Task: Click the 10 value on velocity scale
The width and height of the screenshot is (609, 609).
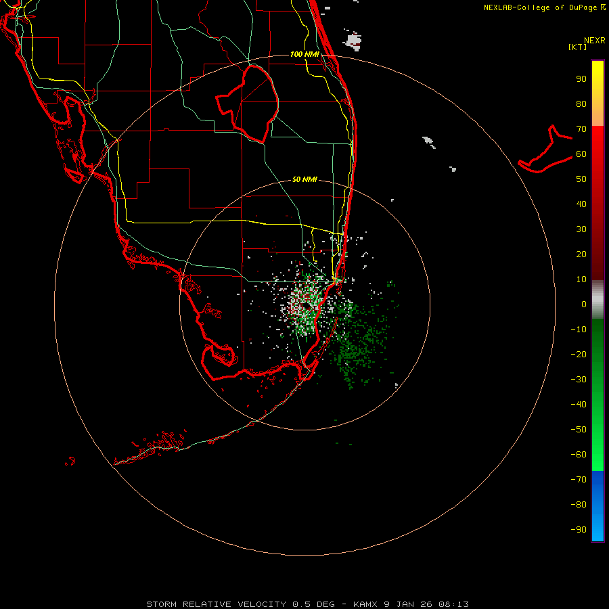Action: [581, 279]
